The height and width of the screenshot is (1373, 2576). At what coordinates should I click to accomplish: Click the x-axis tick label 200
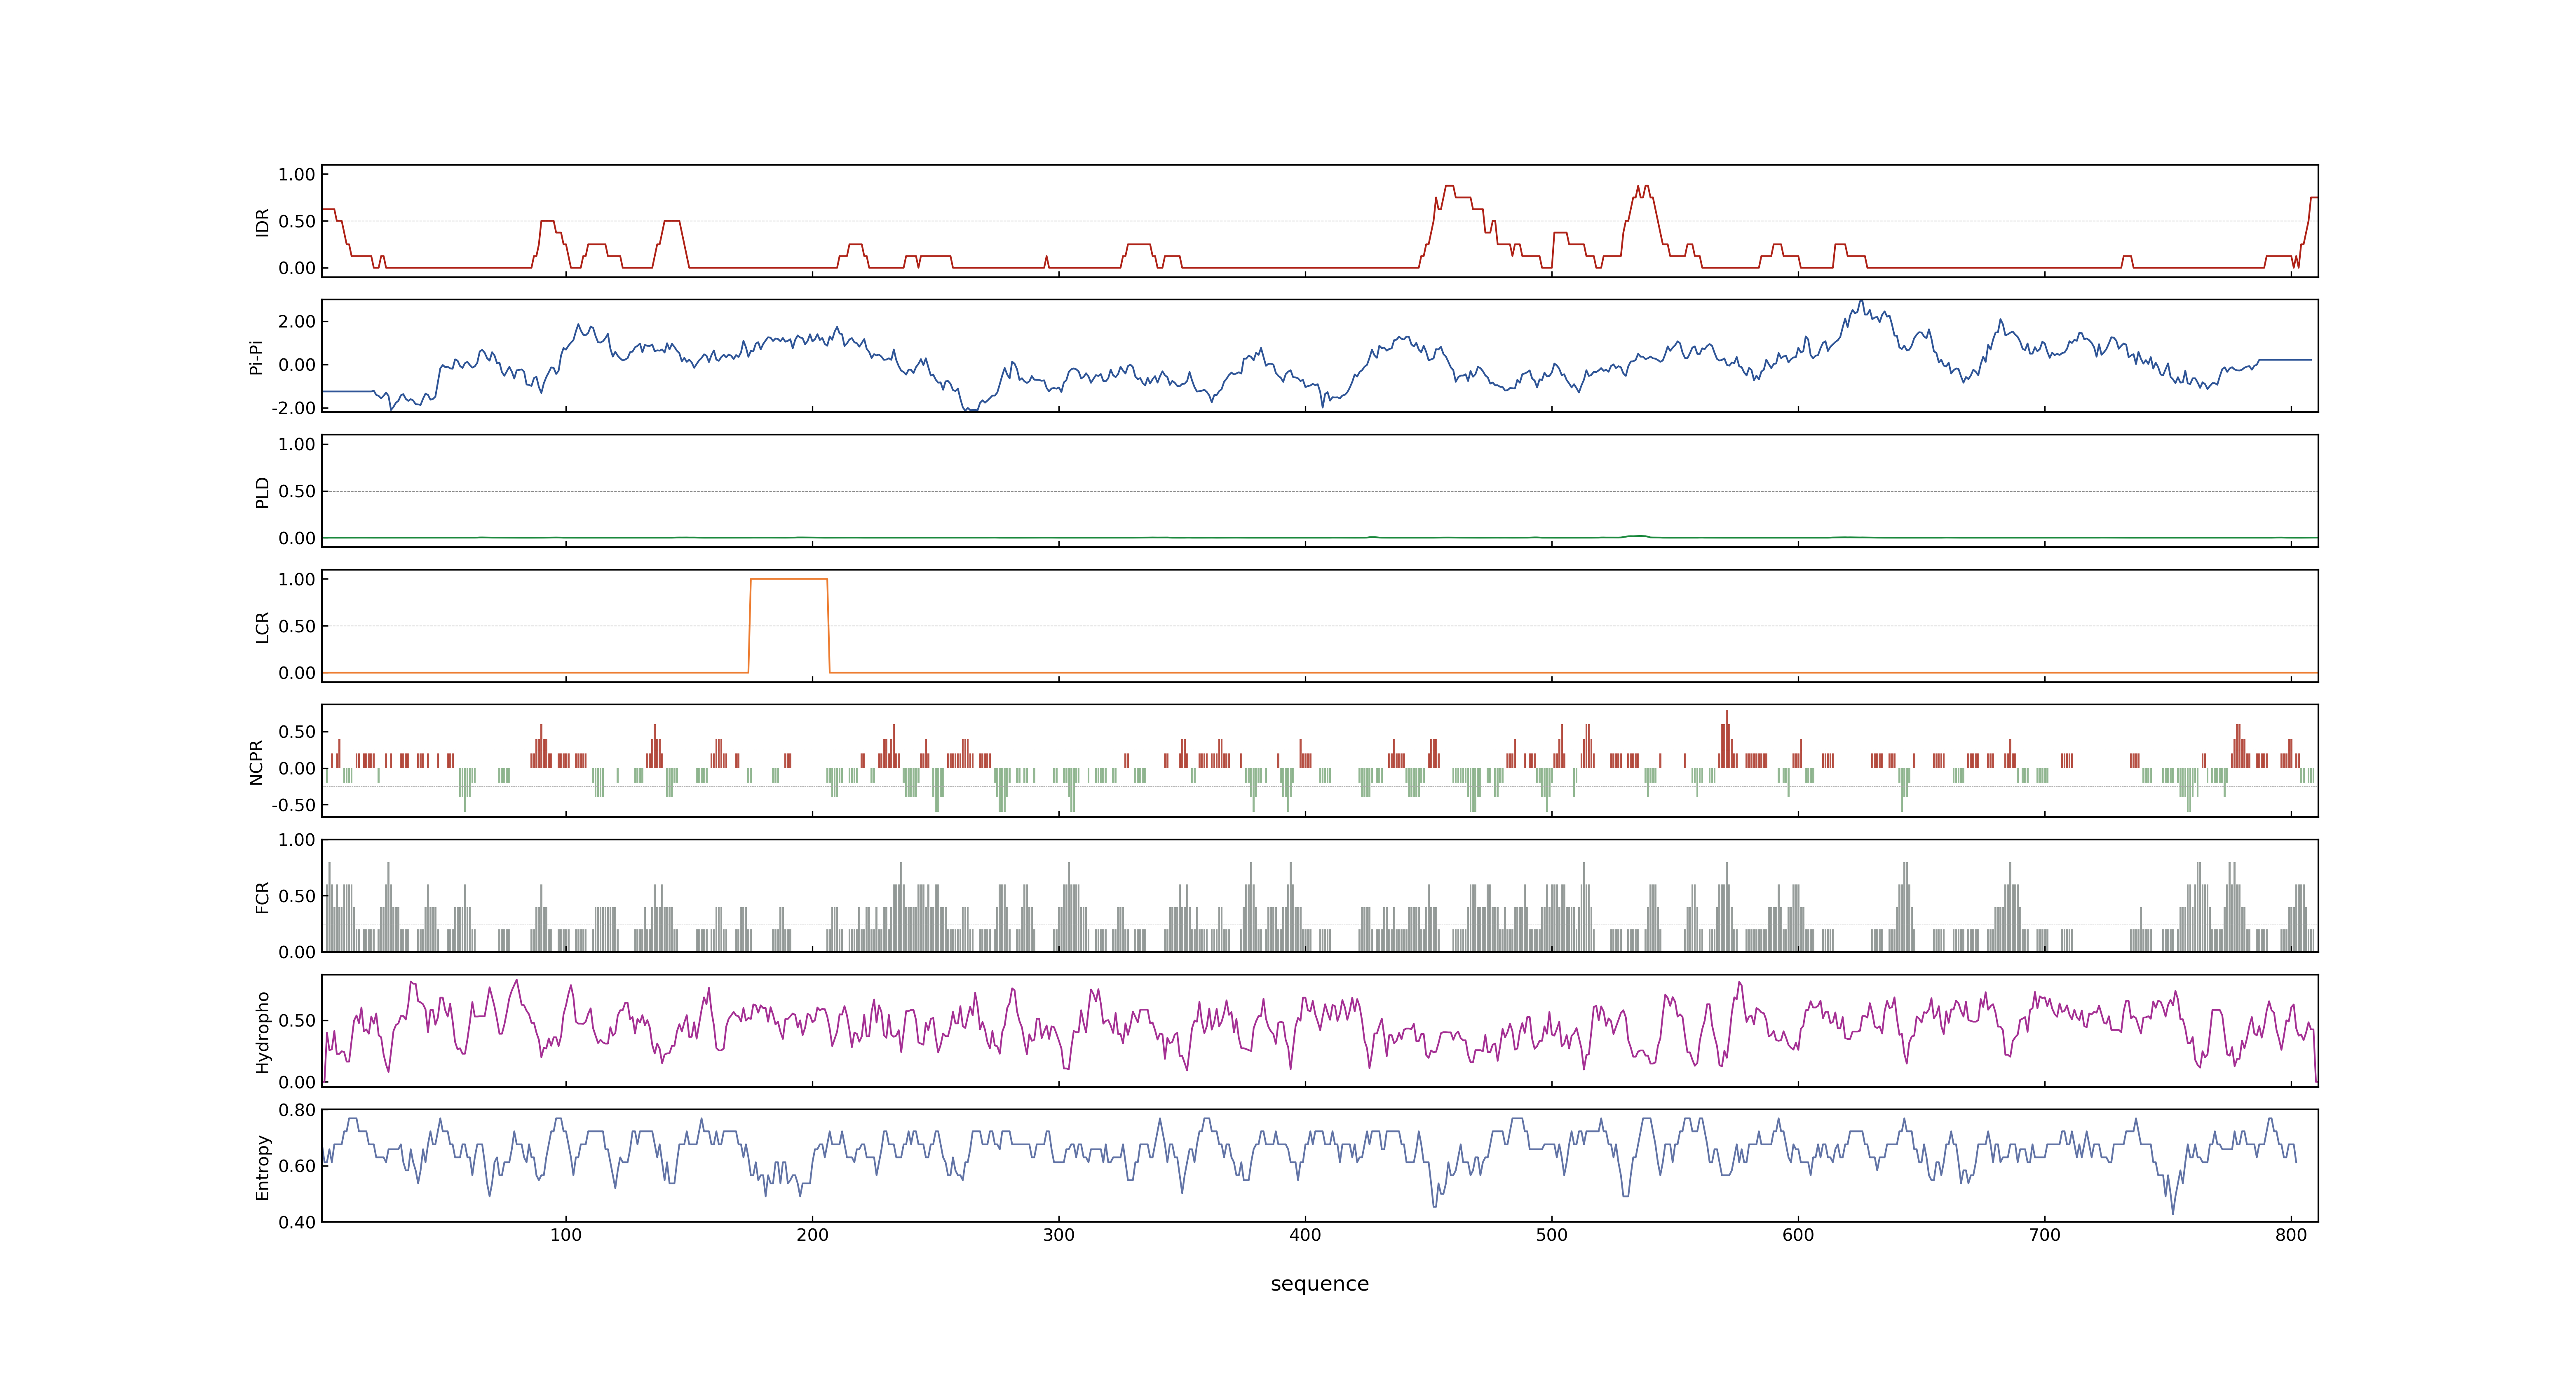(812, 1235)
